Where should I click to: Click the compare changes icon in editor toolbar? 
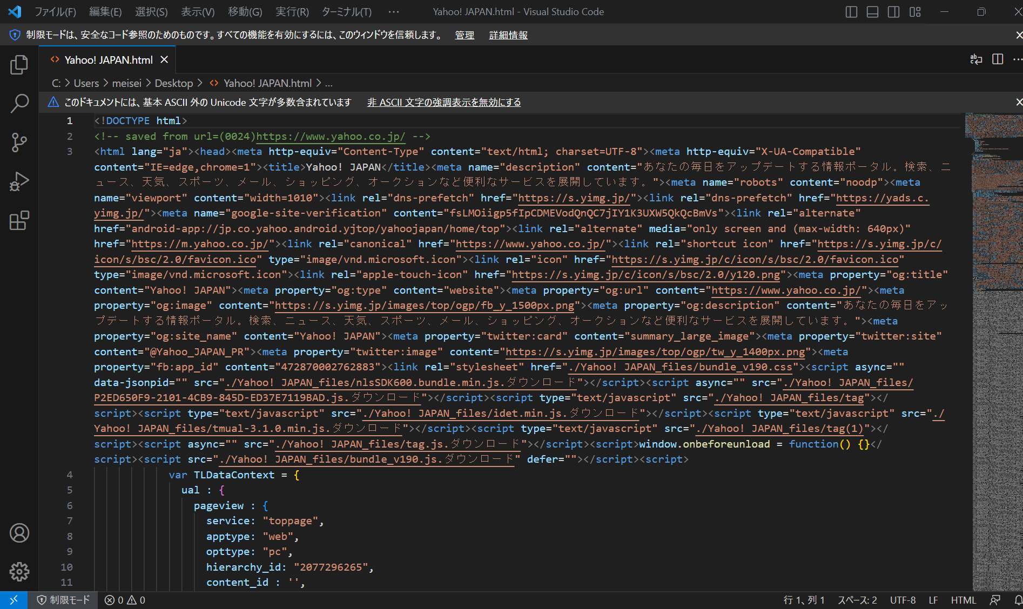tap(976, 59)
